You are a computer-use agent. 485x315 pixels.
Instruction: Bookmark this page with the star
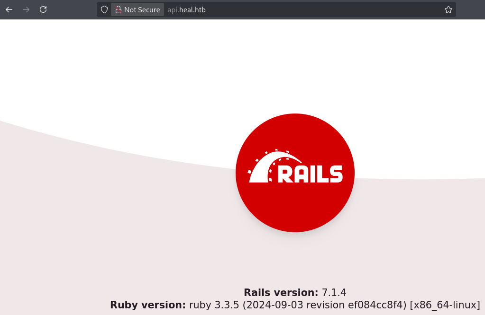(x=448, y=9)
